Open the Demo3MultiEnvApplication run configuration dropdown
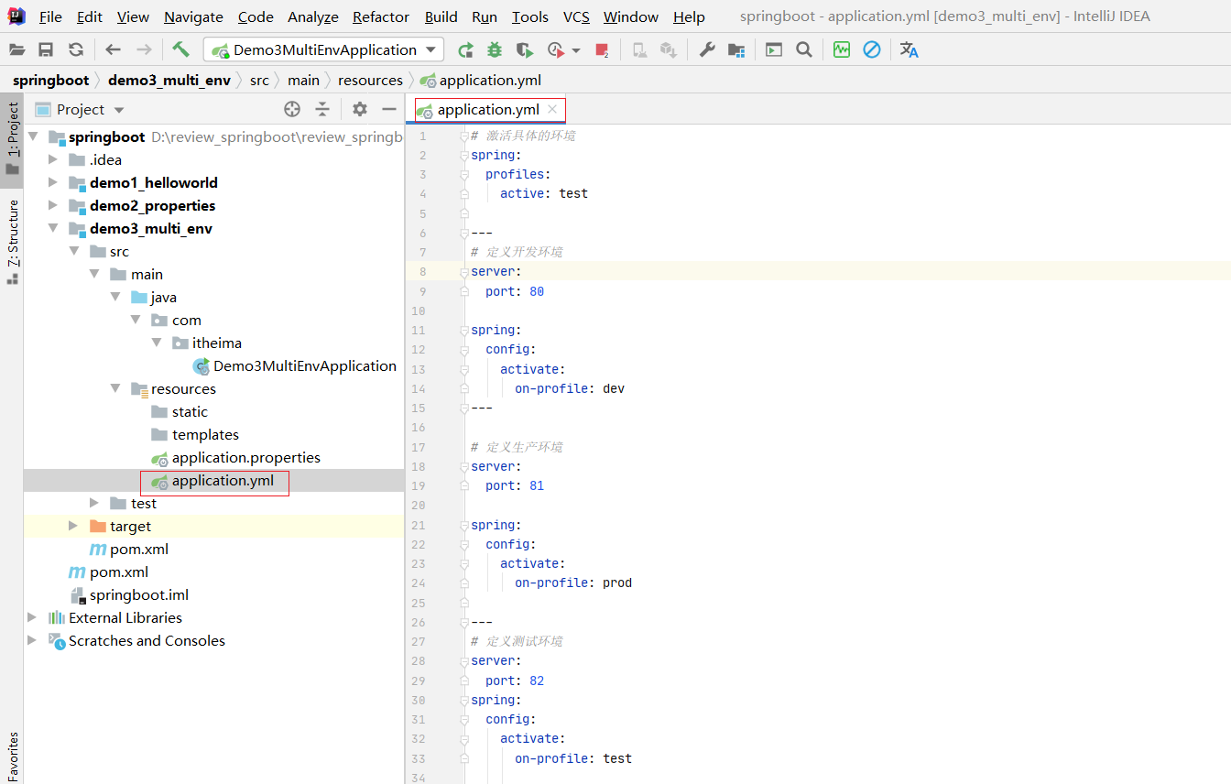Screen dimensions: 1231x784 click(x=323, y=49)
